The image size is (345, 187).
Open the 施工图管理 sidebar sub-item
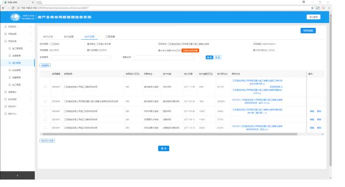coord(17,48)
